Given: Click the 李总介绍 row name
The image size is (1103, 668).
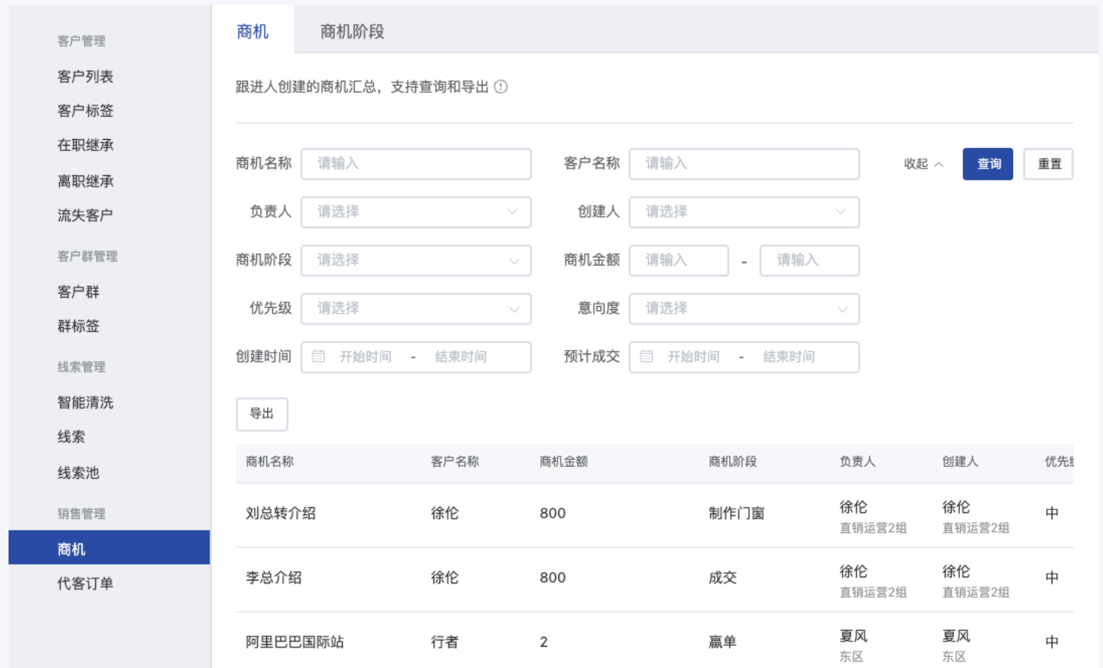Looking at the screenshot, I should 274,577.
